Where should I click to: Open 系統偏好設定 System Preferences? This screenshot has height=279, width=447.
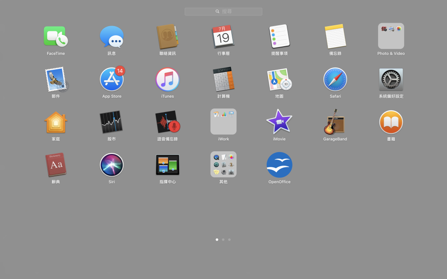coord(391,79)
